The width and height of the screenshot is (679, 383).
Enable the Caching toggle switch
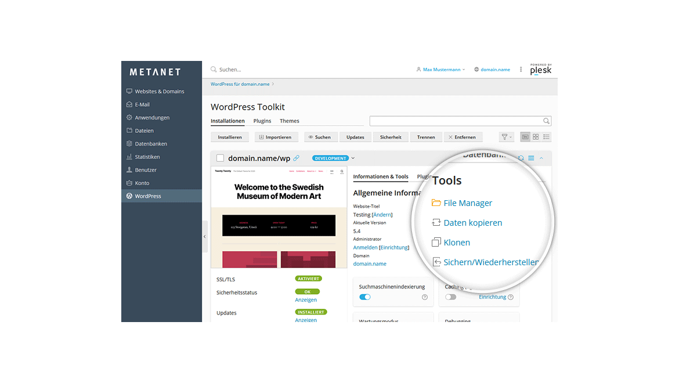(x=451, y=297)
